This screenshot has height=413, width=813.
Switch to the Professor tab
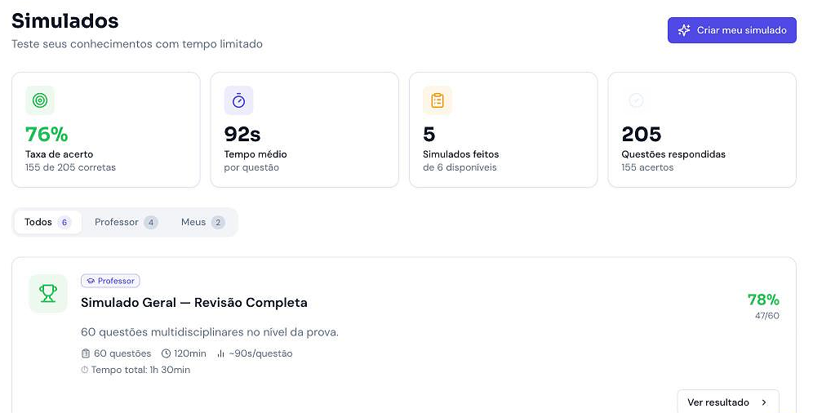126,222
